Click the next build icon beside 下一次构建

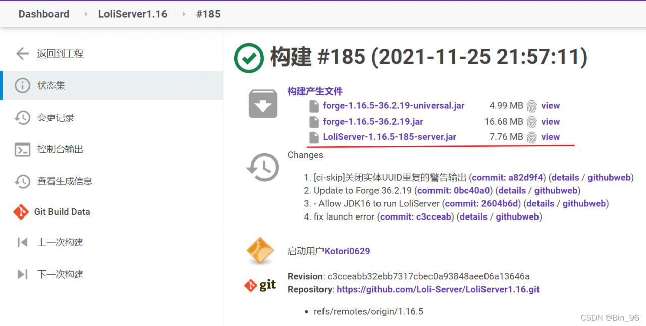point(22,274)
